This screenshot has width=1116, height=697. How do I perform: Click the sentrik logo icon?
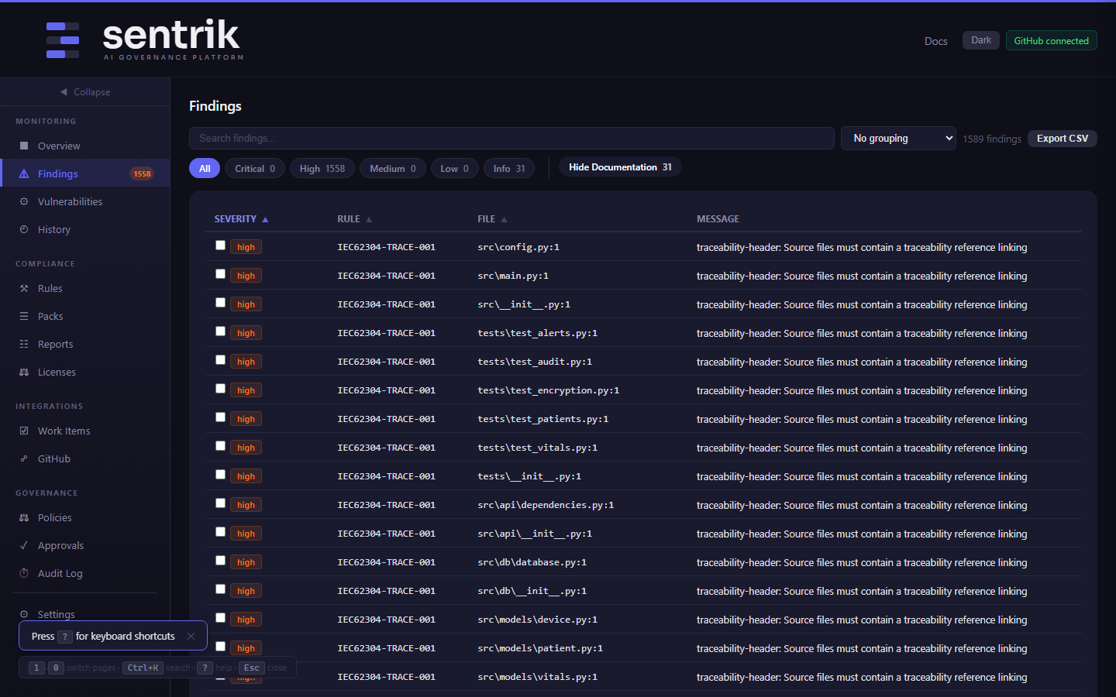tap(63, 40)
